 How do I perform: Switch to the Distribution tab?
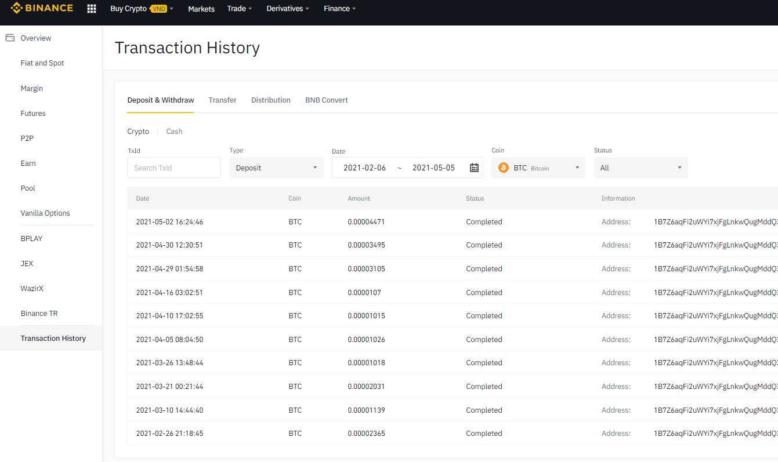(271, 100)
